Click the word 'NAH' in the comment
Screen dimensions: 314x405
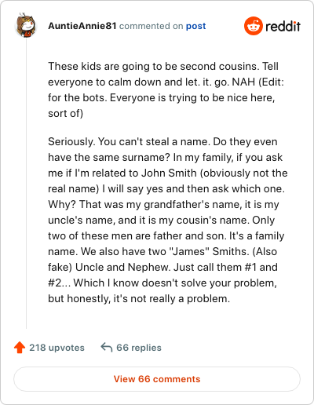pos(243,82)
